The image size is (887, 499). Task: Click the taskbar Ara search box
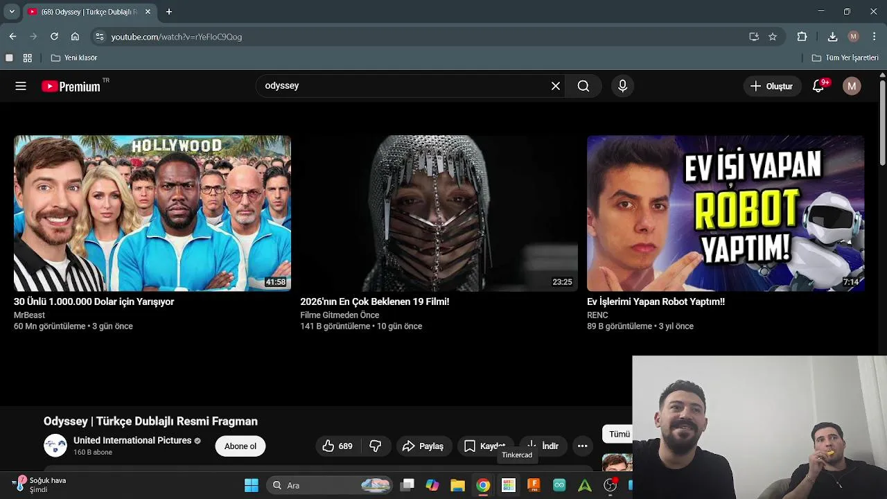coord(330,485)
